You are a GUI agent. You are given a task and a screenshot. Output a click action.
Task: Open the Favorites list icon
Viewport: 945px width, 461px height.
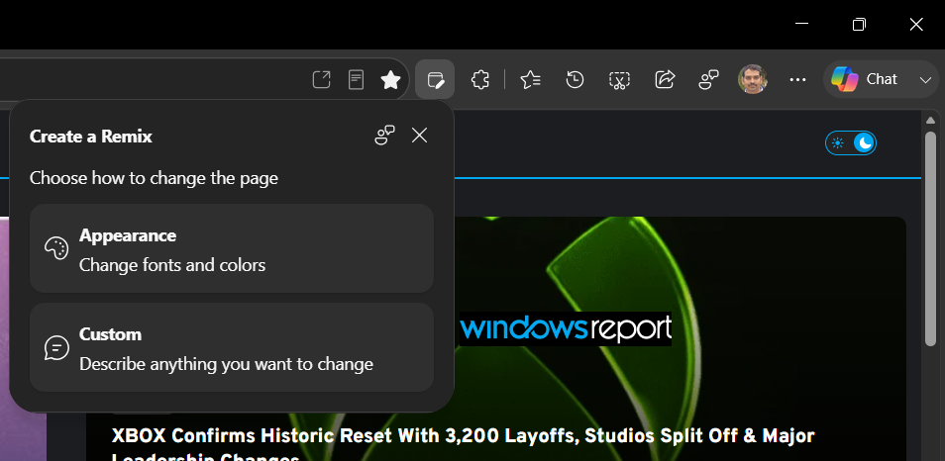(530, 79)
